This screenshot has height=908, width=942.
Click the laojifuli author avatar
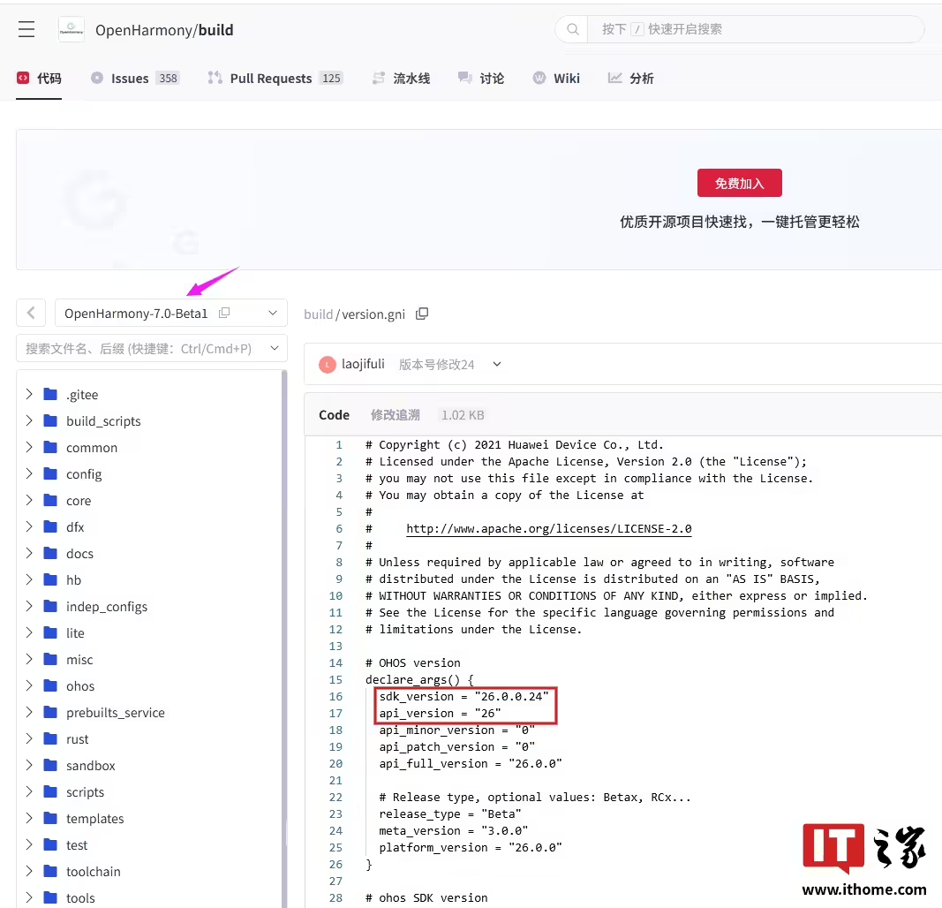point(328,365)
